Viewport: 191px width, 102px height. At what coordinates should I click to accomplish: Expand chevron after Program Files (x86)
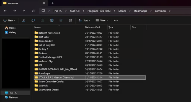coord(114,11)
